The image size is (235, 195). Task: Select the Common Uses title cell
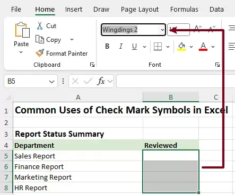(x=78, y=110)
